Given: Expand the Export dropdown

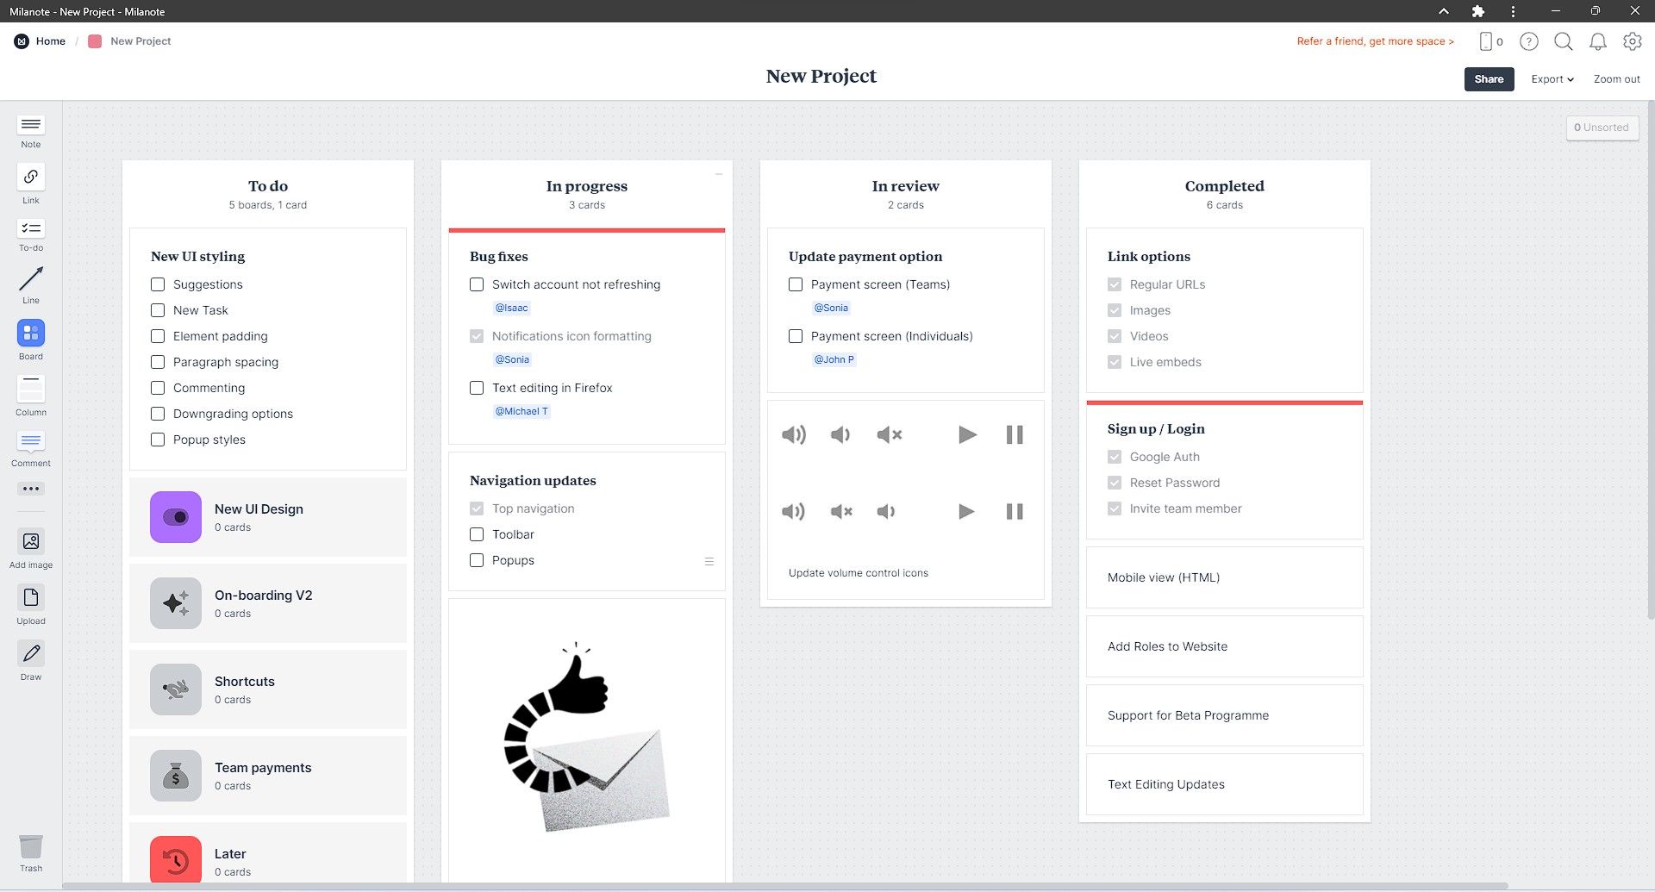Looking at the screenshot, I should click(1552, 79).
